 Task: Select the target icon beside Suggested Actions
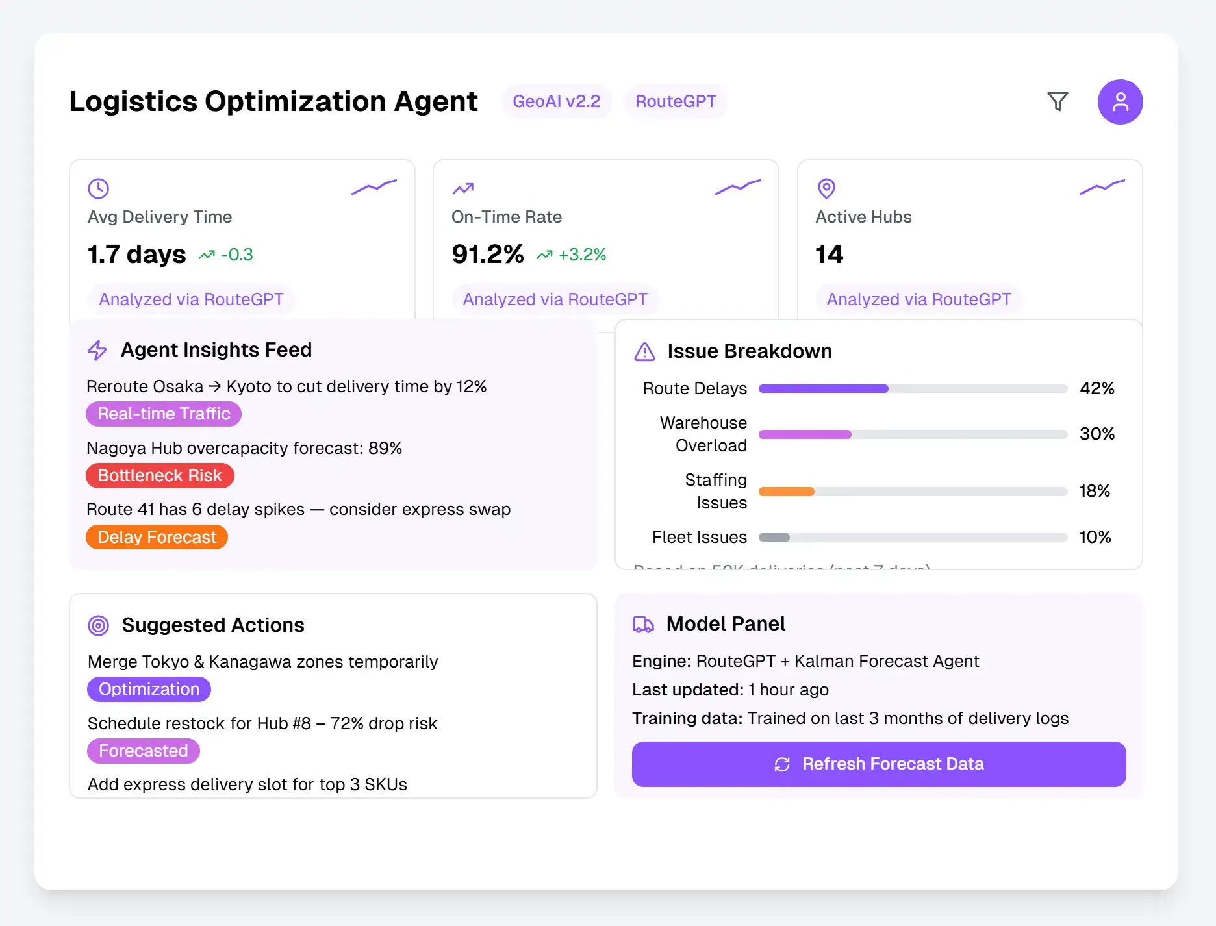point(97,625)
